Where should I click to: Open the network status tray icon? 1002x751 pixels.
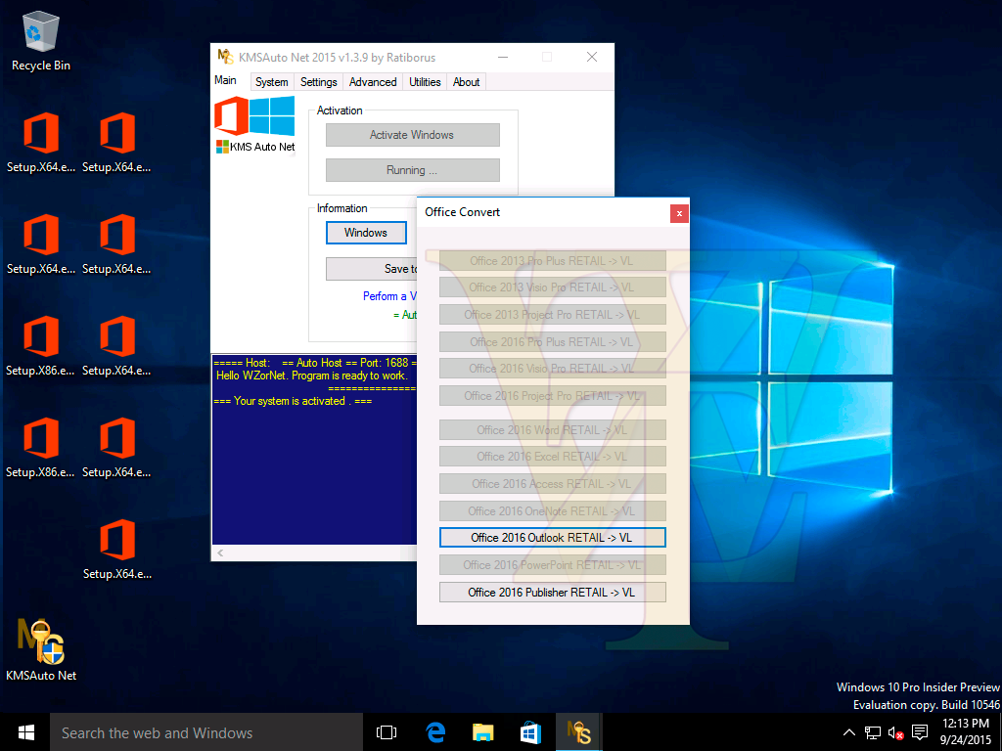(x=872, y=732)
